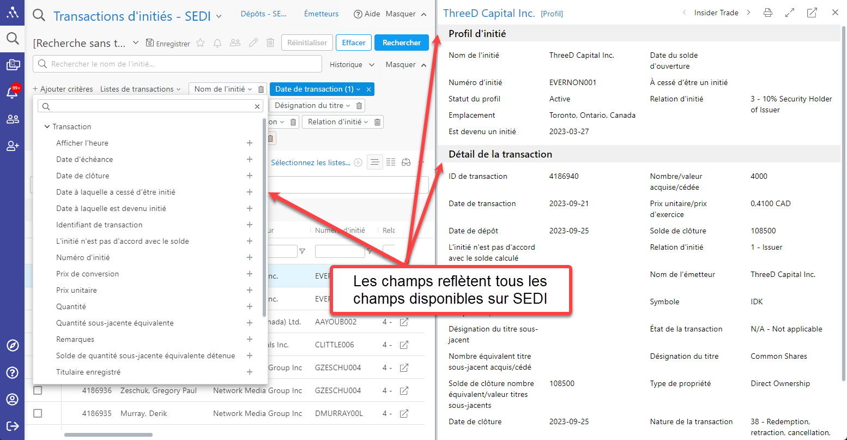Click the Ajouter critères link
The width and height of the screenshot is (847, 440).
[x=63, y=89]
